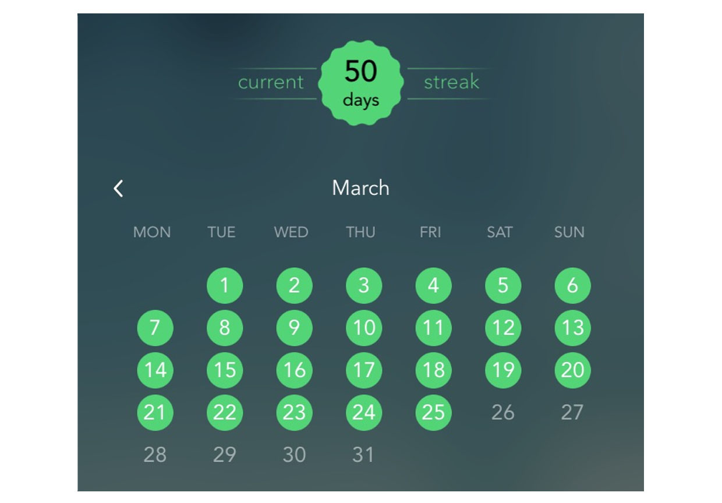Click the latest streak day, March 25

(433, 412)
